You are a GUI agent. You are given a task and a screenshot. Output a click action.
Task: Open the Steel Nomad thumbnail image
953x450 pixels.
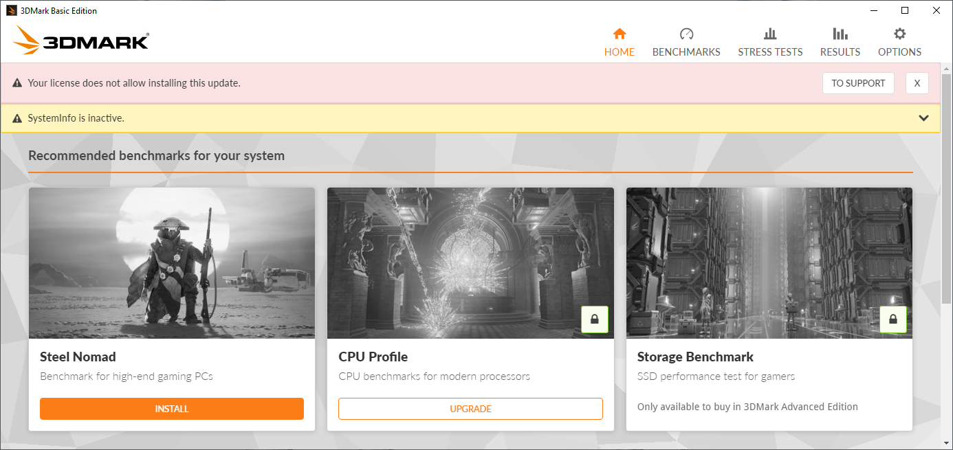172,263
